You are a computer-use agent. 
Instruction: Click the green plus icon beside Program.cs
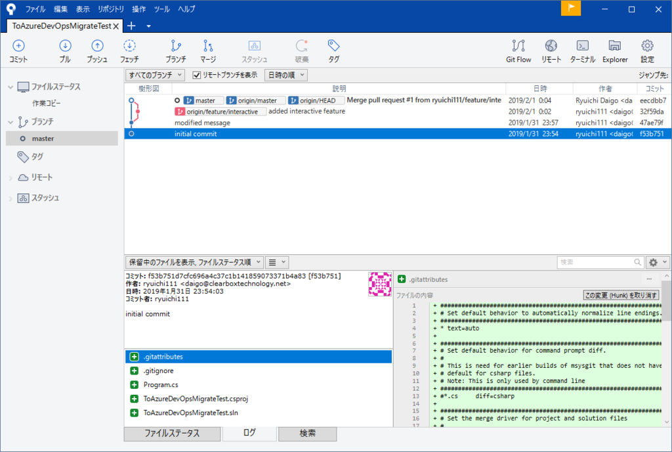pos(134,385)
